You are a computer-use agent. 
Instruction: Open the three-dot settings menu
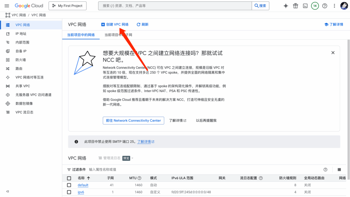point(334,6)
